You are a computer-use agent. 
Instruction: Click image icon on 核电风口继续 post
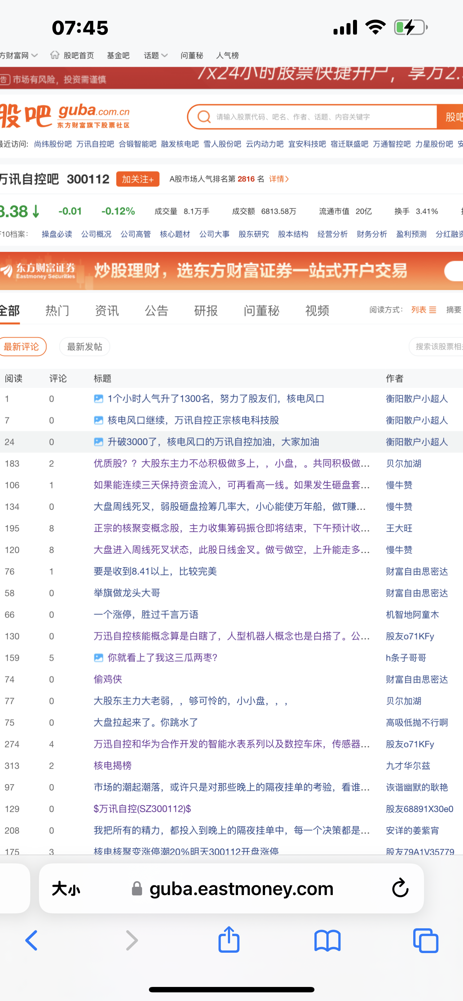click(x=99, y=421)
